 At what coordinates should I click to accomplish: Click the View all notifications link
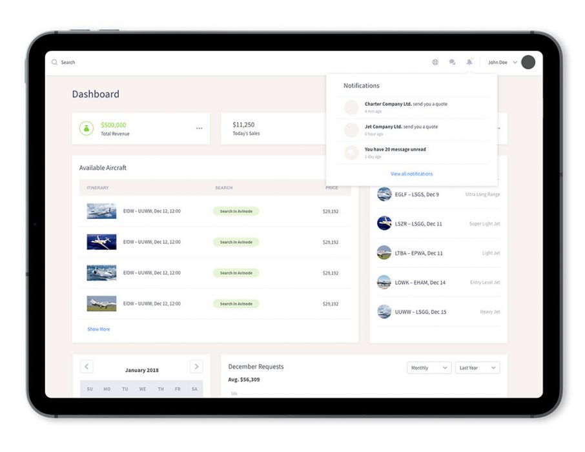click(411, 174)
